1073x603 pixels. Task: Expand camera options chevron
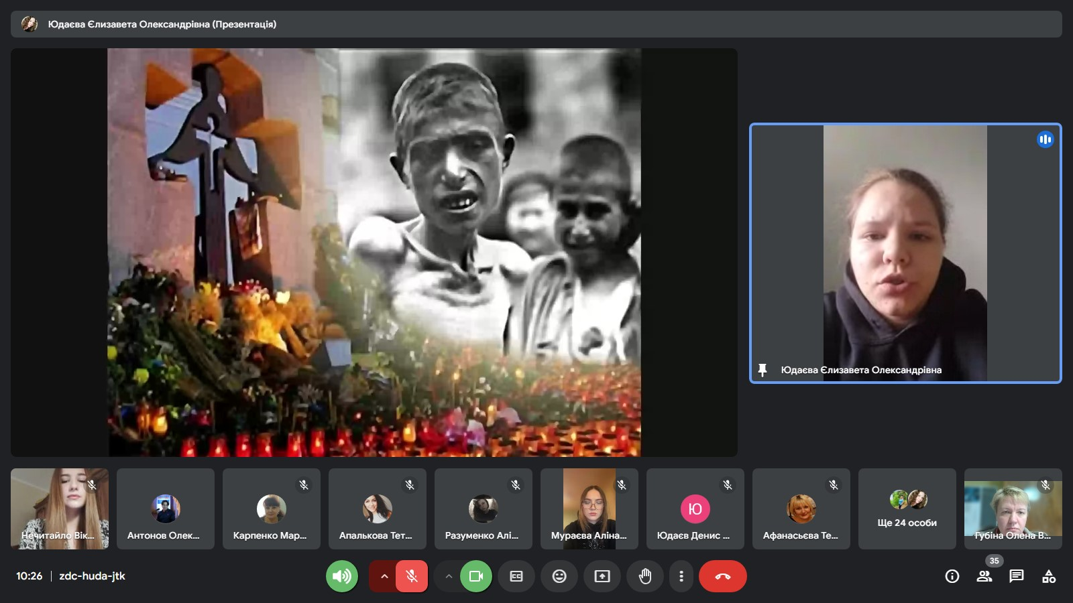click(449, 576)
